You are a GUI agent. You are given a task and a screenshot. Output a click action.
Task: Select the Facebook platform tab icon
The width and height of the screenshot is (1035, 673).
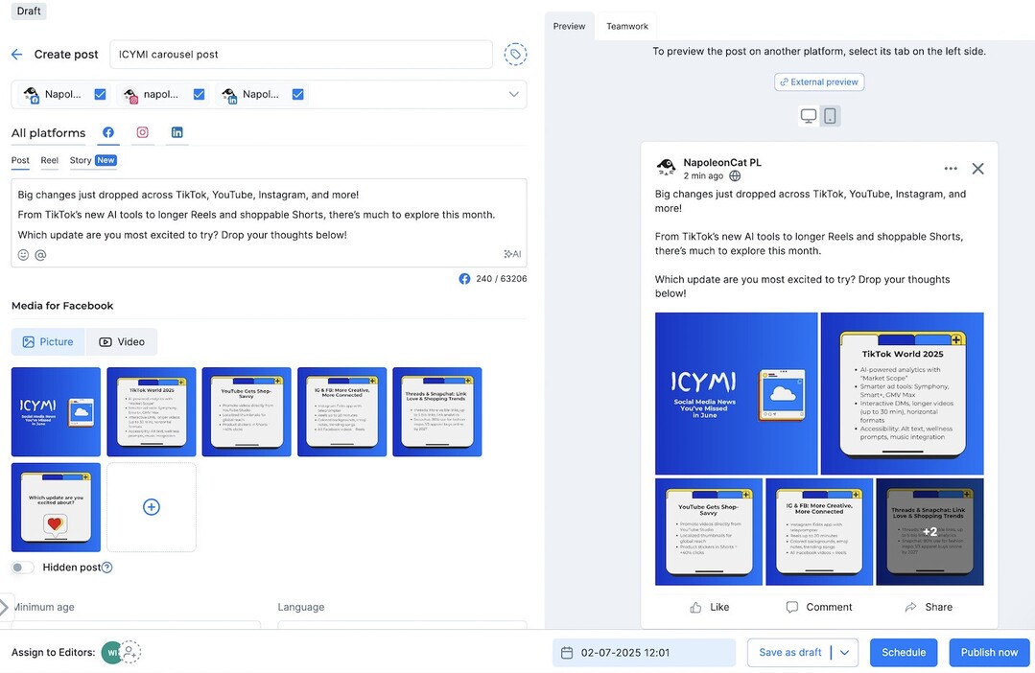pyautogui.click(x=108, y=132)
